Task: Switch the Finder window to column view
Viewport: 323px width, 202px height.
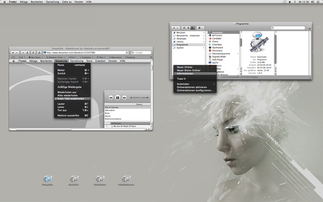Action: [192, 28]
